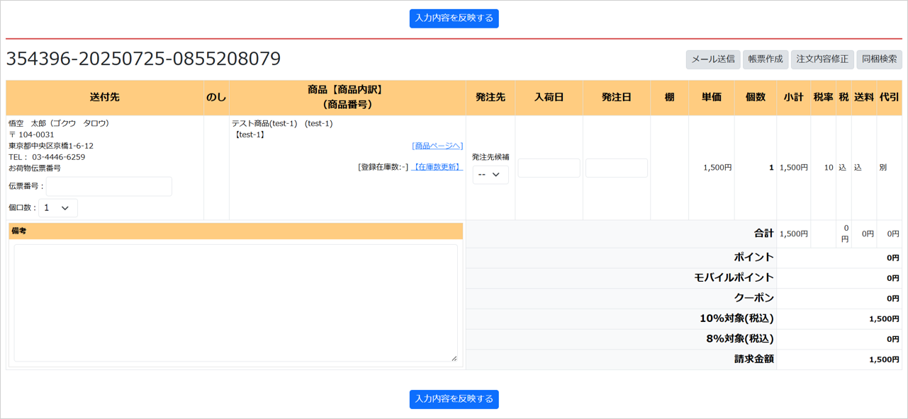Run 同梱検索 for this order
The image size is (908, 419).
[879, 59]
